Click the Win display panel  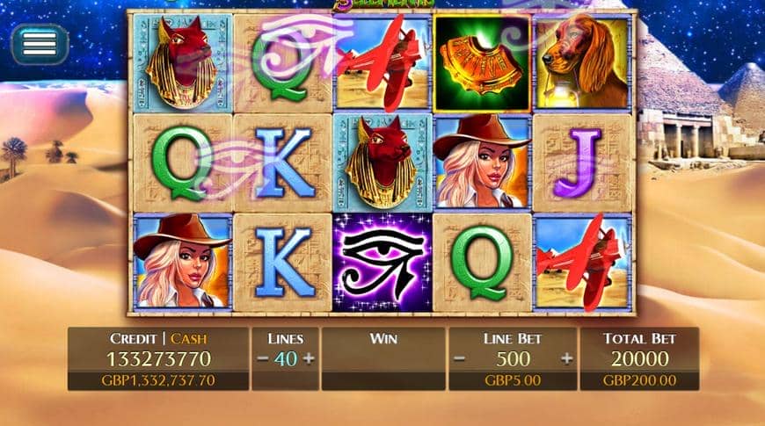(x=383, y=359)
